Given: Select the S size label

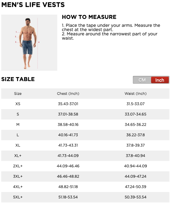Looking at the screenshot, I should click(x=18, y=114).
